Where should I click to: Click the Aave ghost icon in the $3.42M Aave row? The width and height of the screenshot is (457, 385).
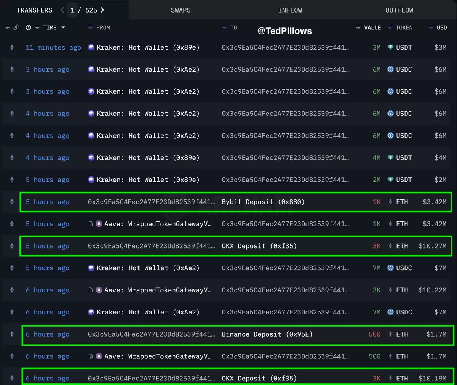(x=99, y=224)
